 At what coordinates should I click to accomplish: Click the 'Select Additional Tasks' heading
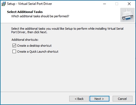(x=25, y=12)
